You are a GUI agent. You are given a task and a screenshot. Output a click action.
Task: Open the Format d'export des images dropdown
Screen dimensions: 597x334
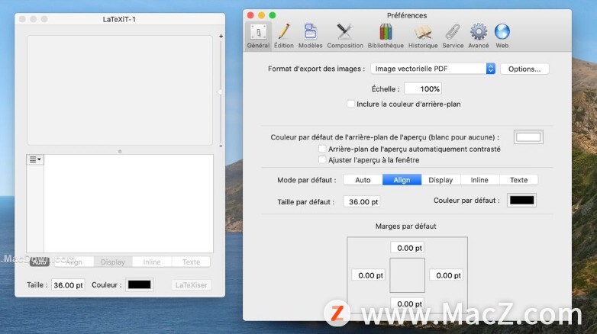tap(433, 69)
